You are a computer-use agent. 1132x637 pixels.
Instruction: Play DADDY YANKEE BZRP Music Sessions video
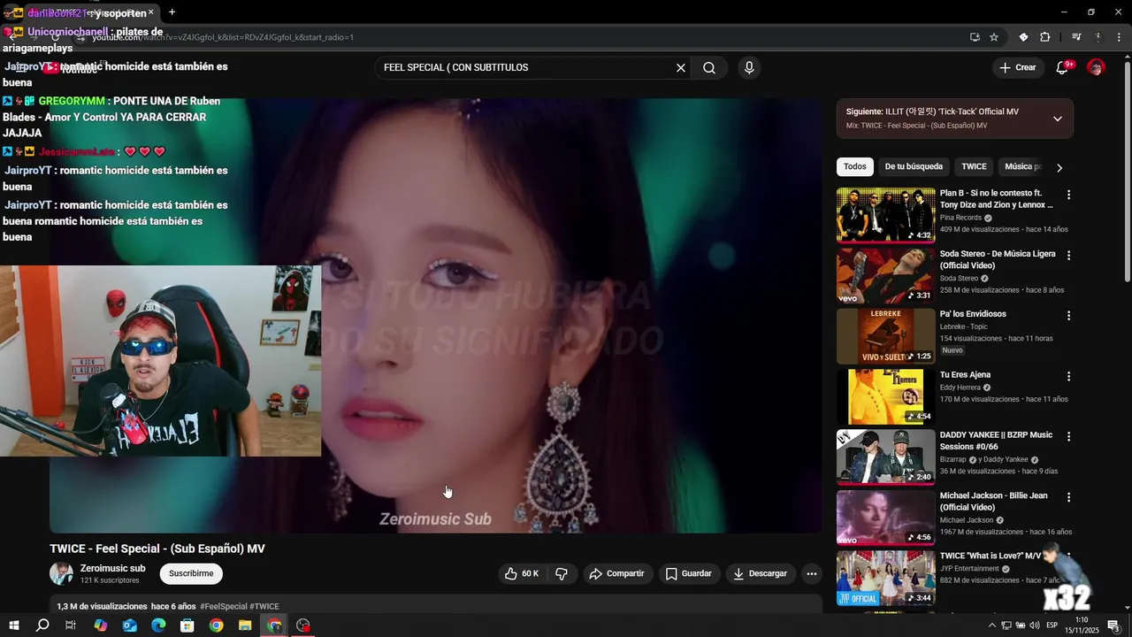click(x=885, y=457)
